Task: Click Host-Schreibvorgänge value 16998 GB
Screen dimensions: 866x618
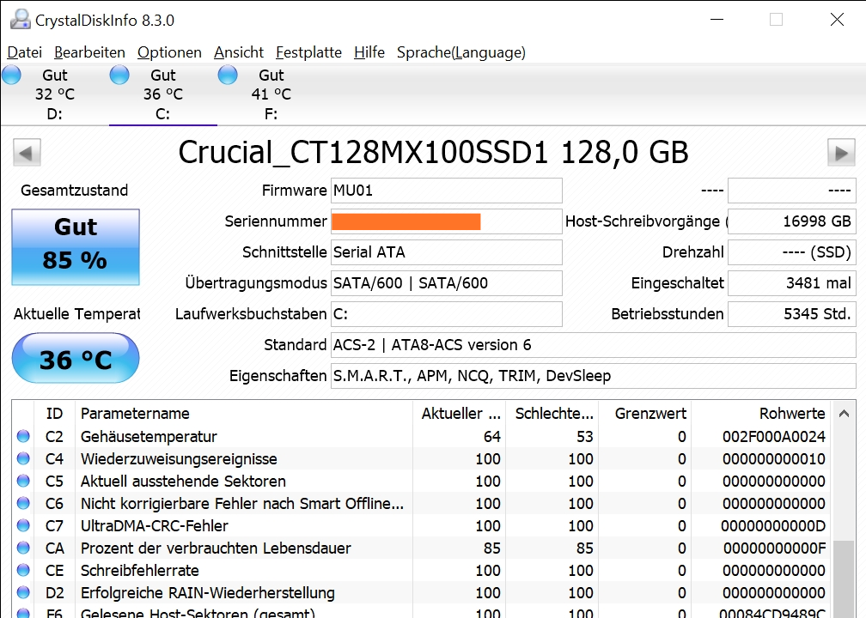Action: (x=792, y=221)
